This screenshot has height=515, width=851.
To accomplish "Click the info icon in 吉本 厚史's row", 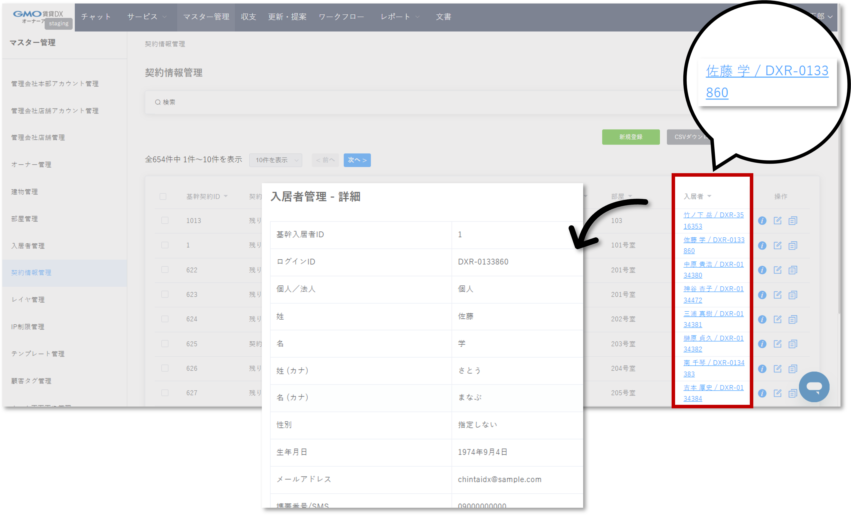I will click(762, 393).
